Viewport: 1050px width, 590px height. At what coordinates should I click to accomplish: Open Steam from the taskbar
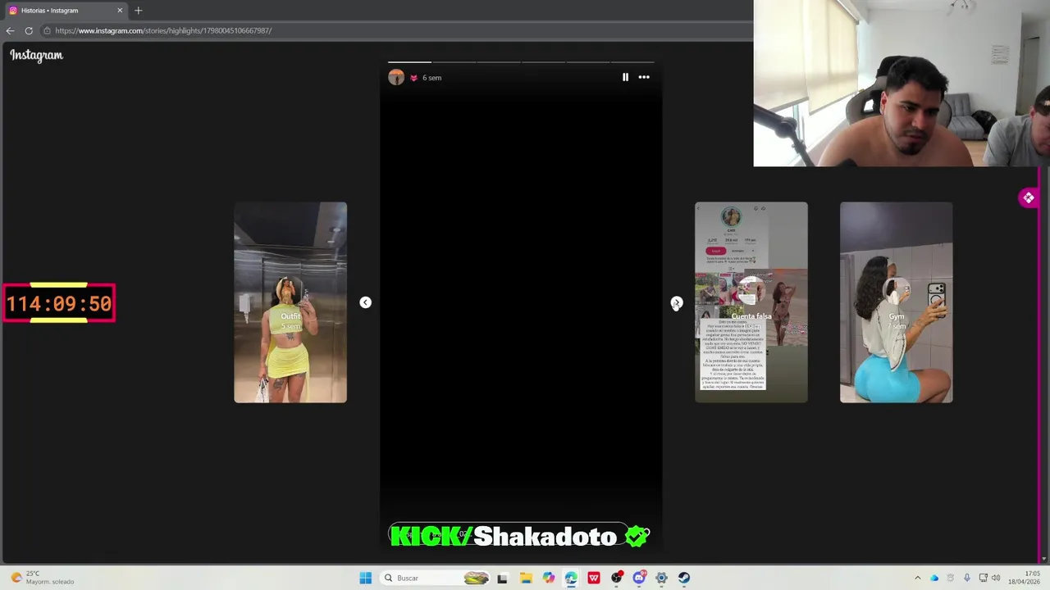(683, 578)
